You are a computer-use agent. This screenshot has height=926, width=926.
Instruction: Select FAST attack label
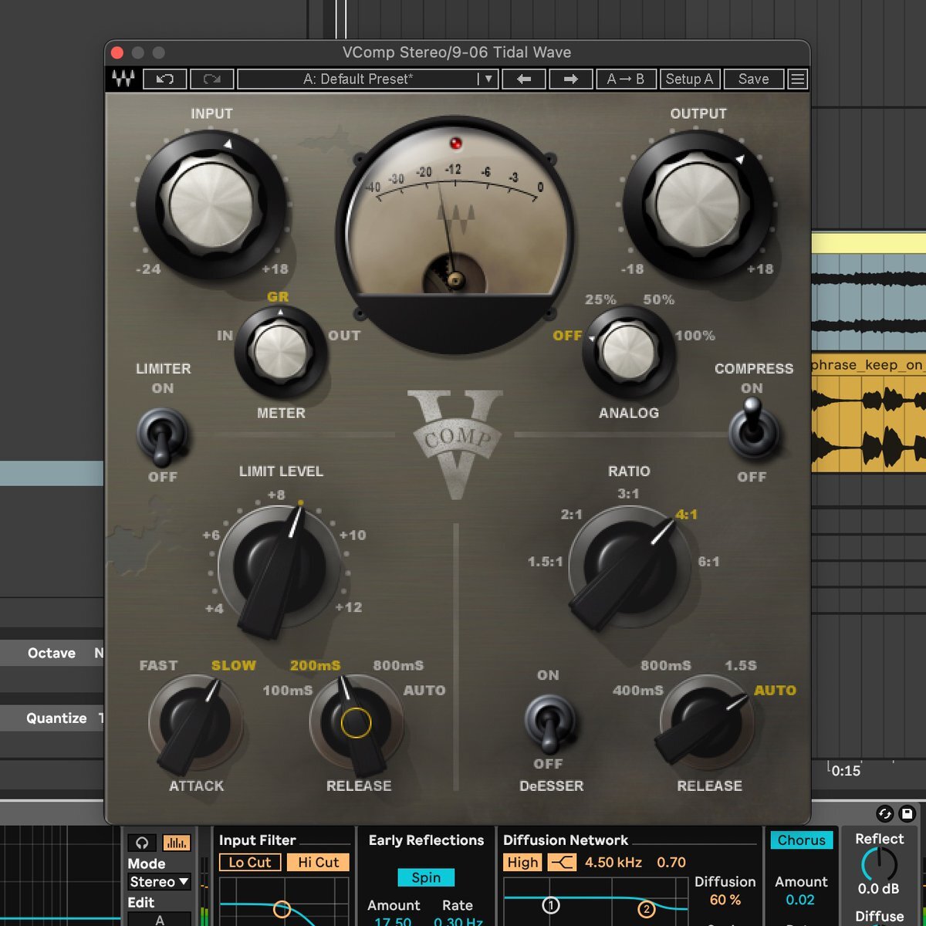pyautogui.click(x=158, y=665)
